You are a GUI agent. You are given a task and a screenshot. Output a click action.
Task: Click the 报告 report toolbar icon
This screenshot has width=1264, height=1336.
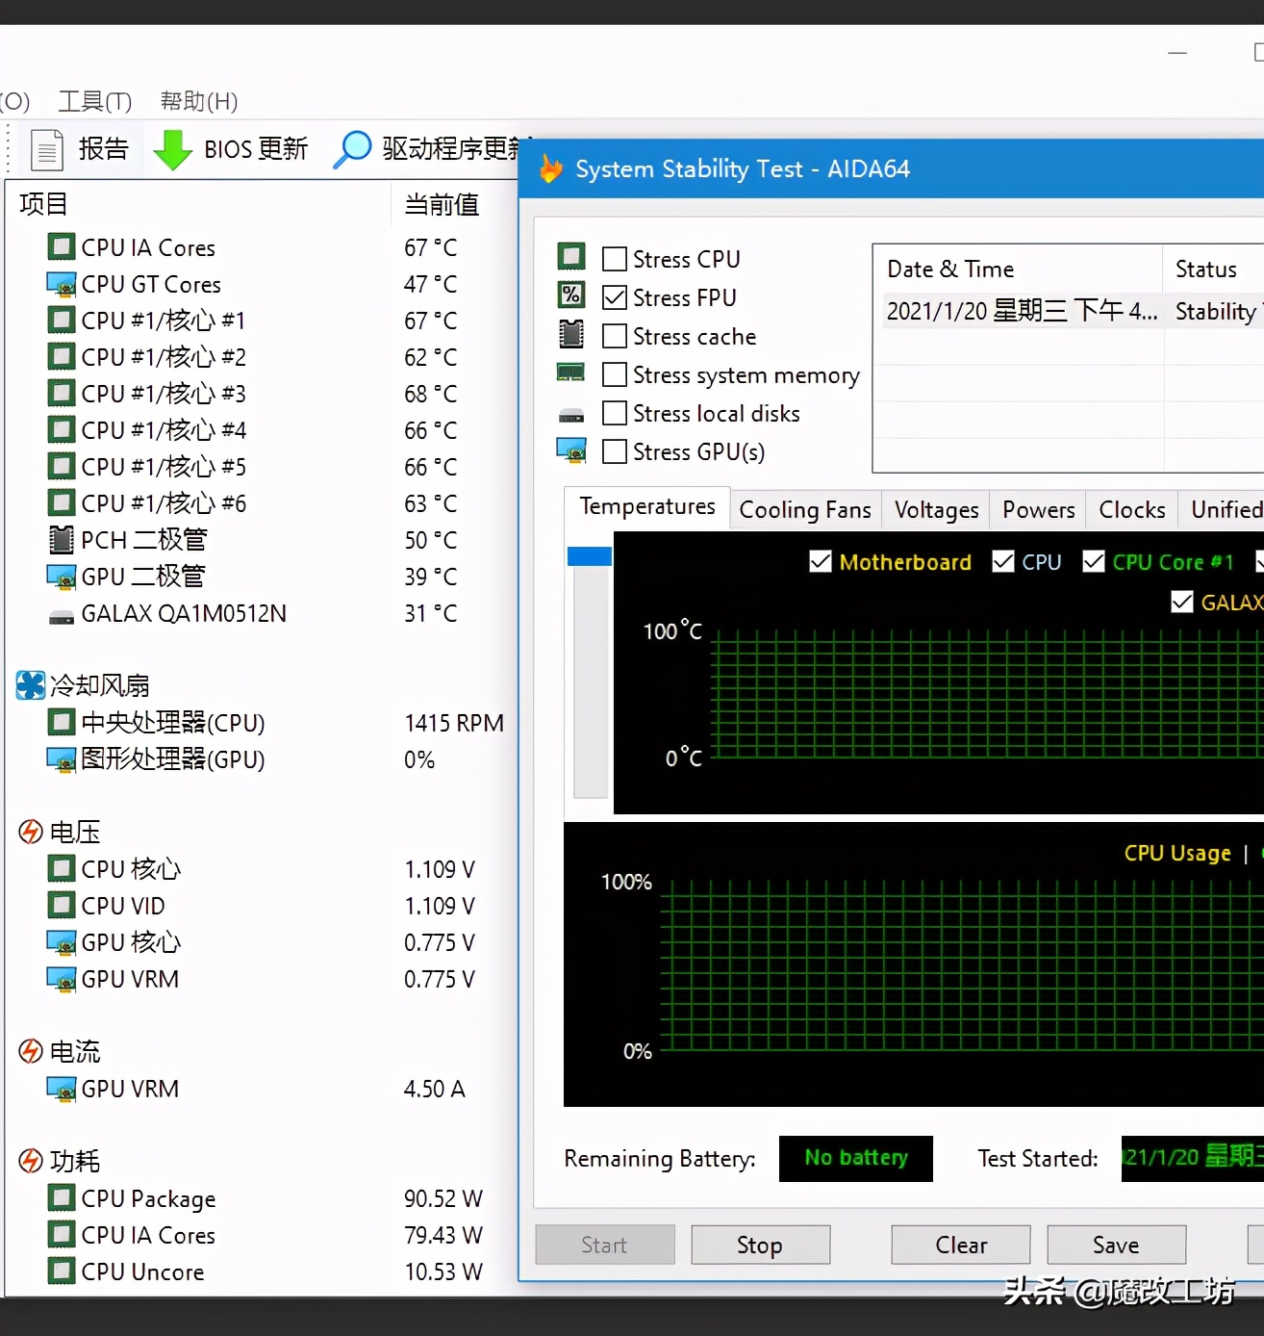46,149
